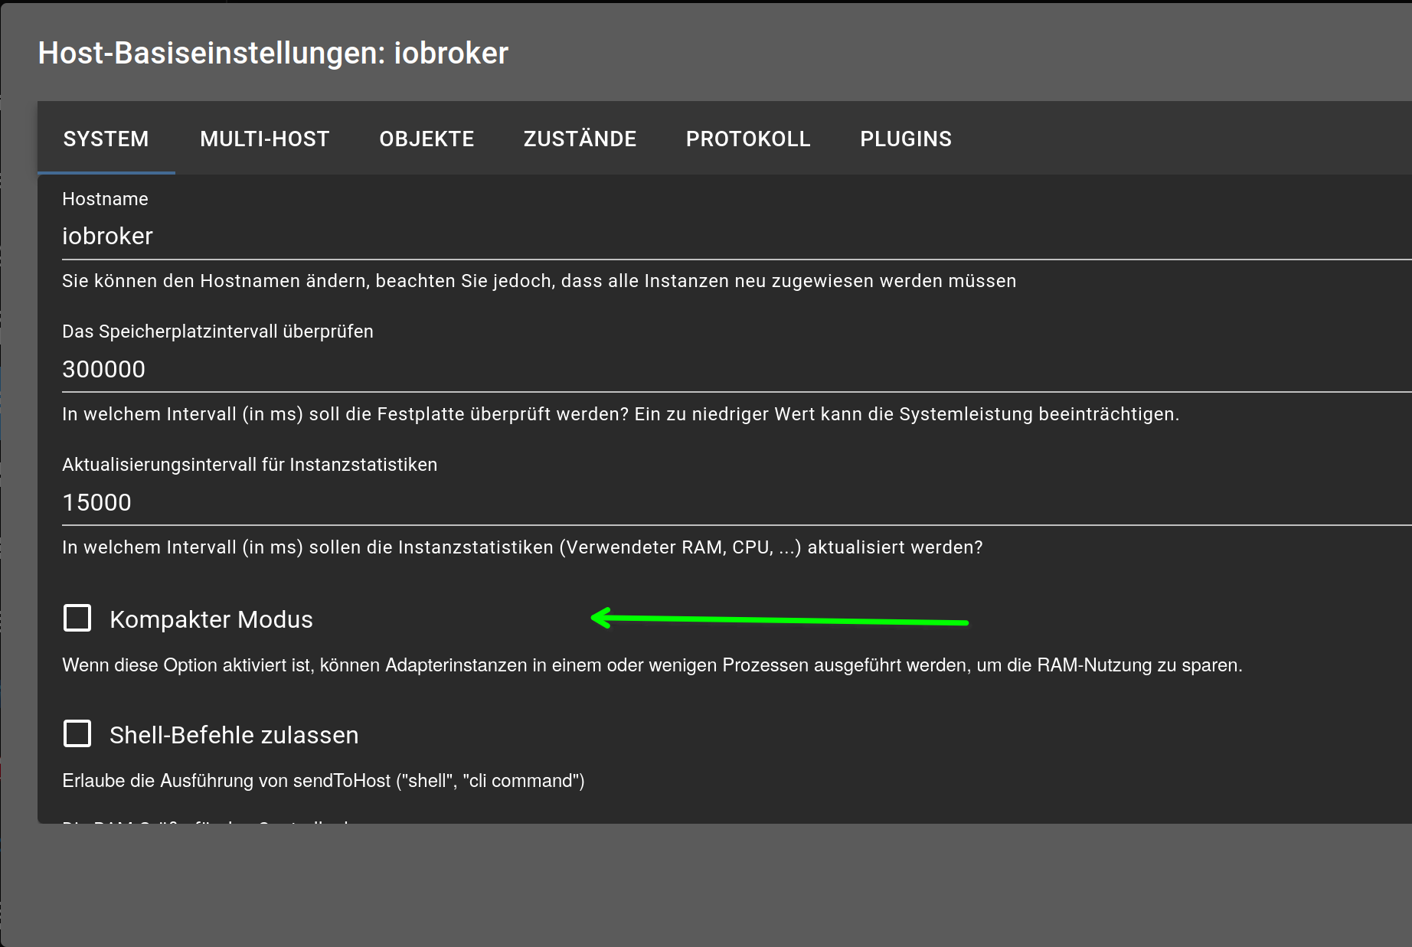
Task: Click the 'Aktualisierungsintervall für Instanzstatistiken' label
Action: click(x=250, y=465)
